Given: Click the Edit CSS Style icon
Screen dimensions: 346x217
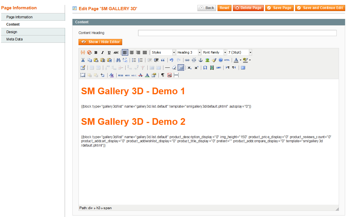Looking at the screenshot, I should tap(111, 75).
